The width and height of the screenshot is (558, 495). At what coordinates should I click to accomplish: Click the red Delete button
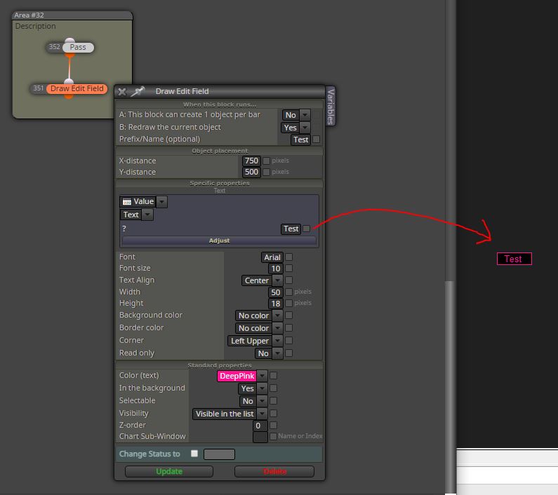274,472
